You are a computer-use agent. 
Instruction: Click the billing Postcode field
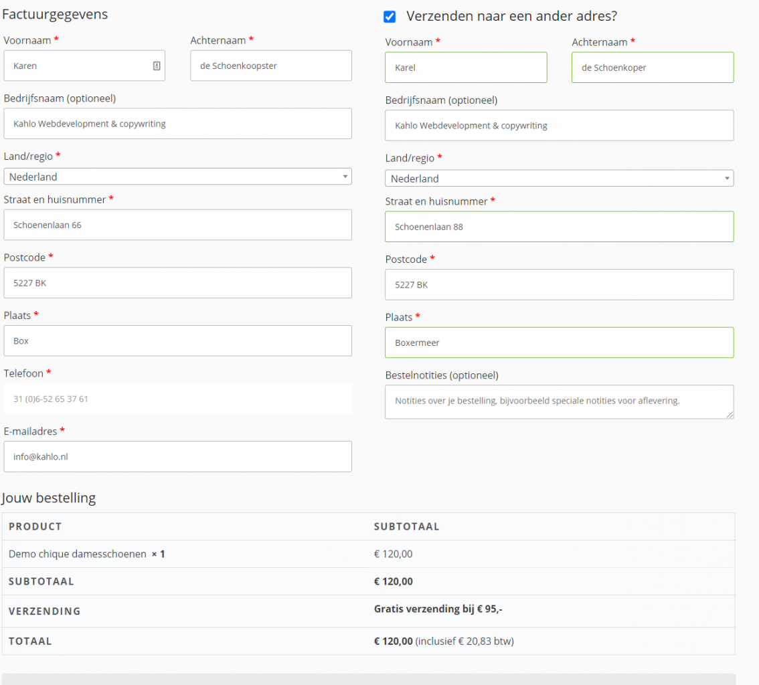pyautogui.click(x=177, y=283)
